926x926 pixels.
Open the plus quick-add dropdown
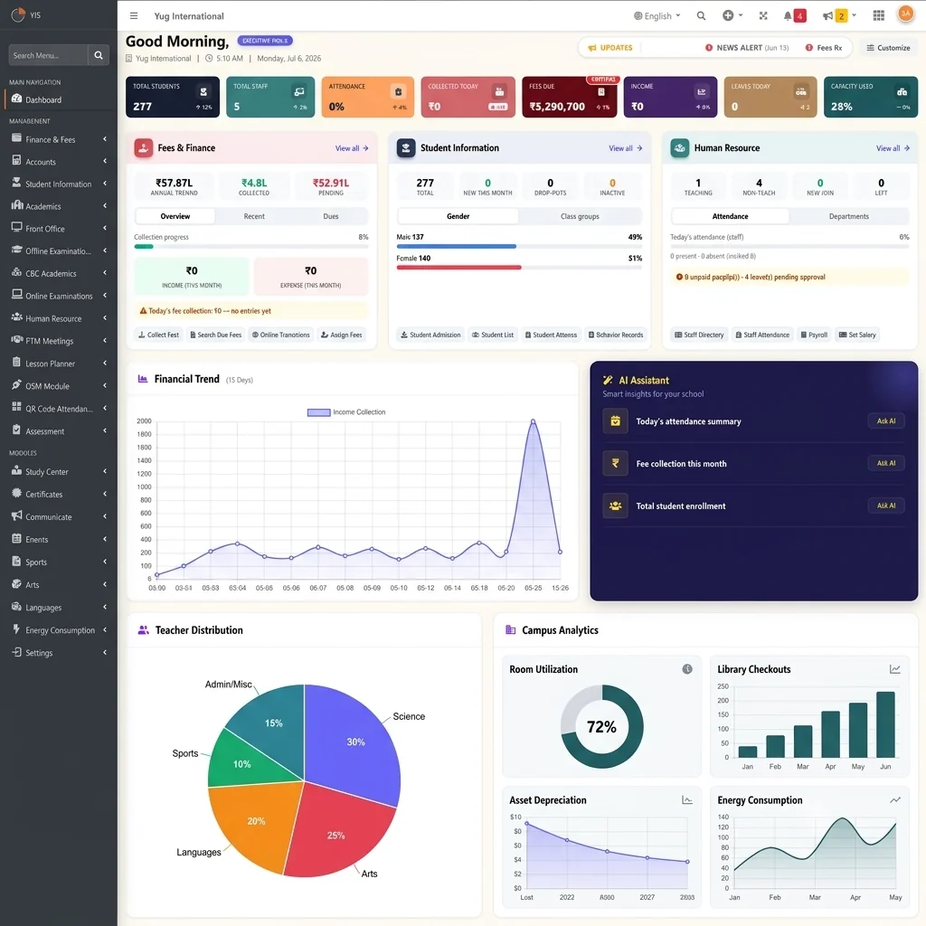pyautogui.click(x=732, y=16)
